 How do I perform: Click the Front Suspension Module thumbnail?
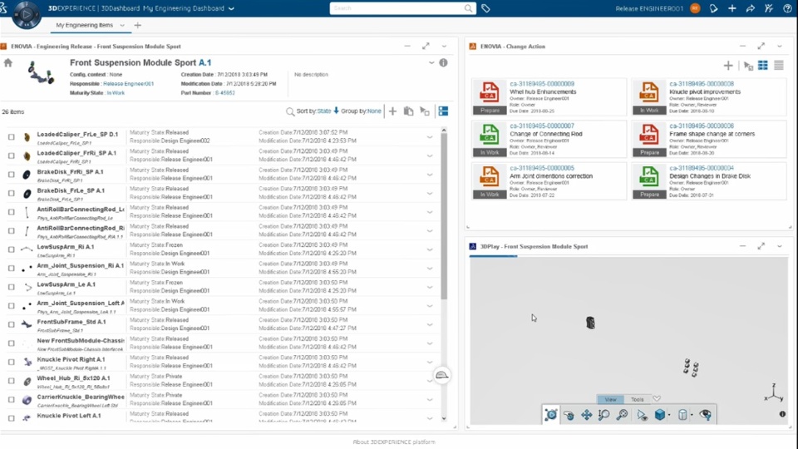point(41,73)
